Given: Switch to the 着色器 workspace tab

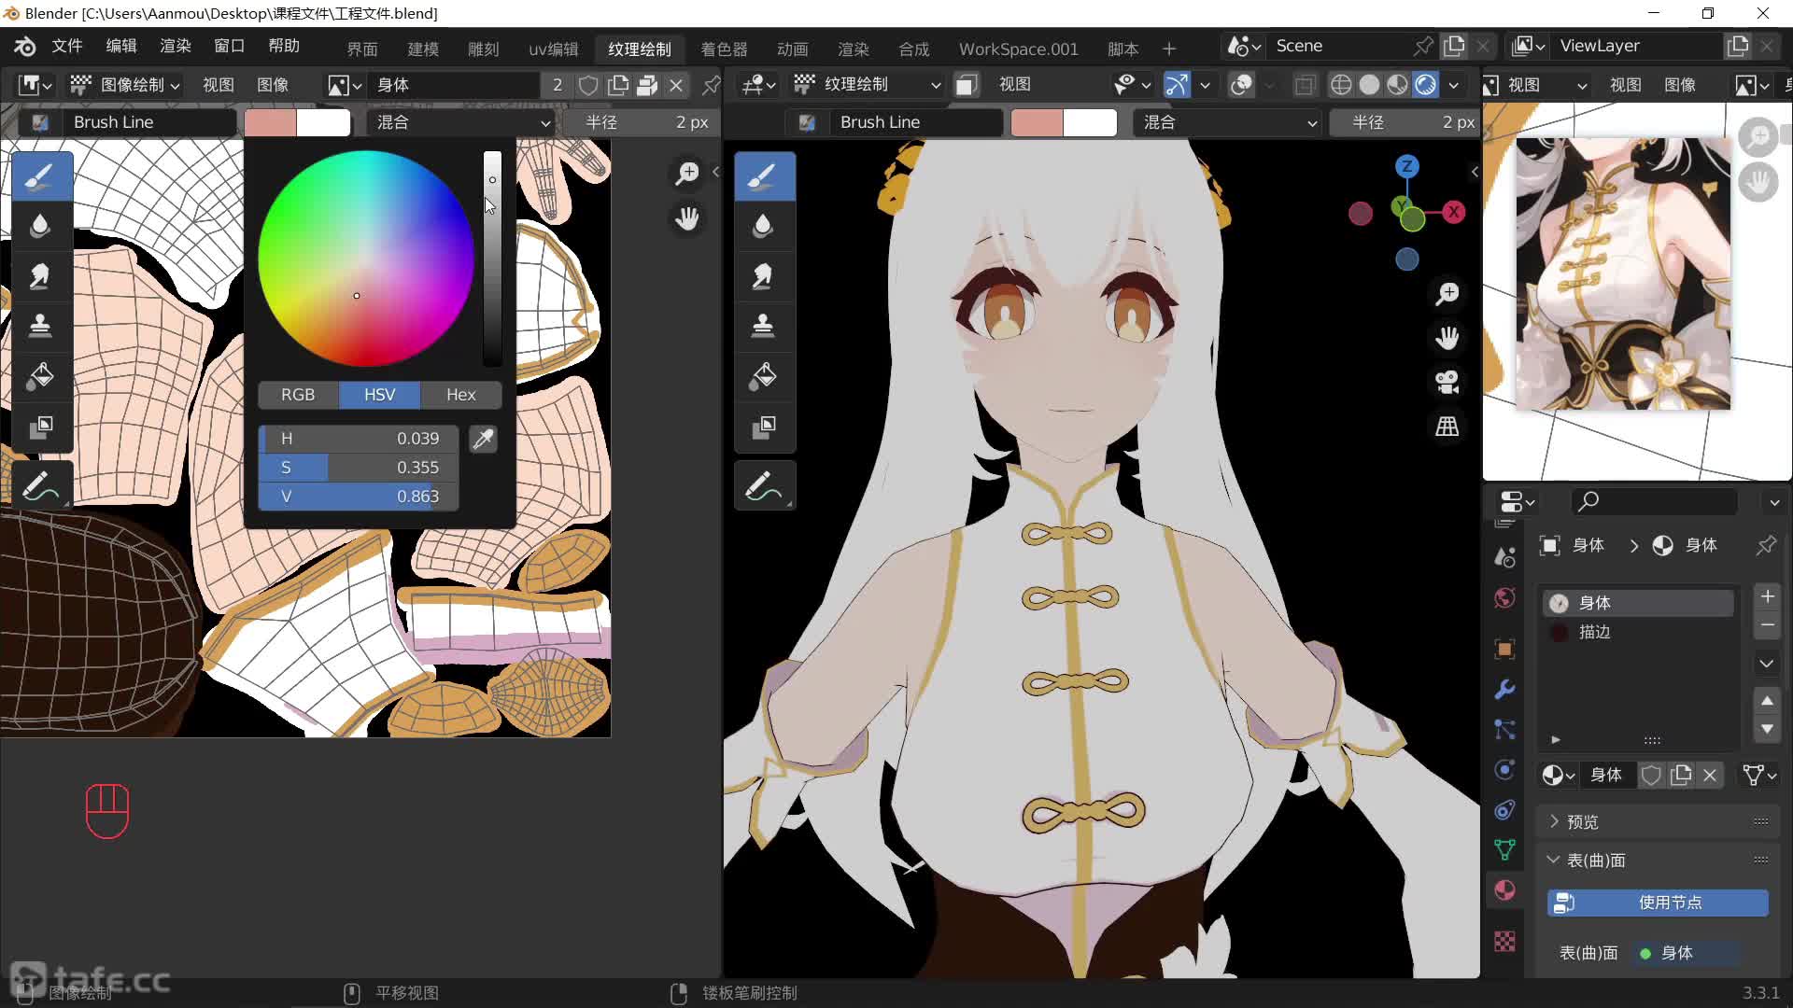Looking at the screenshot, I should (x=724, y=49).
